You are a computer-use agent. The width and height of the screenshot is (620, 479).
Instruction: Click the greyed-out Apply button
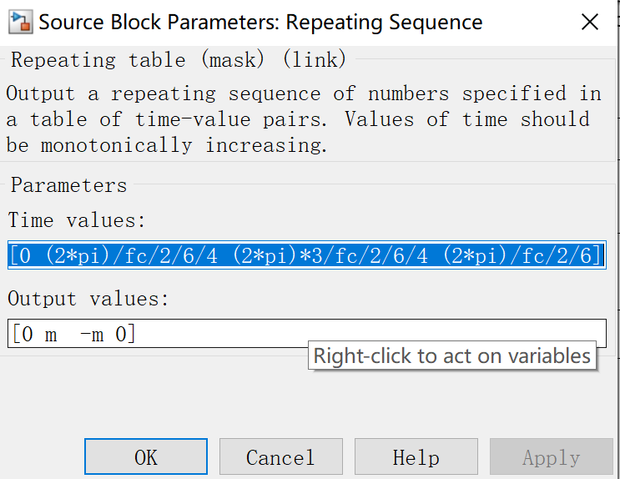(x=551, y=457)
